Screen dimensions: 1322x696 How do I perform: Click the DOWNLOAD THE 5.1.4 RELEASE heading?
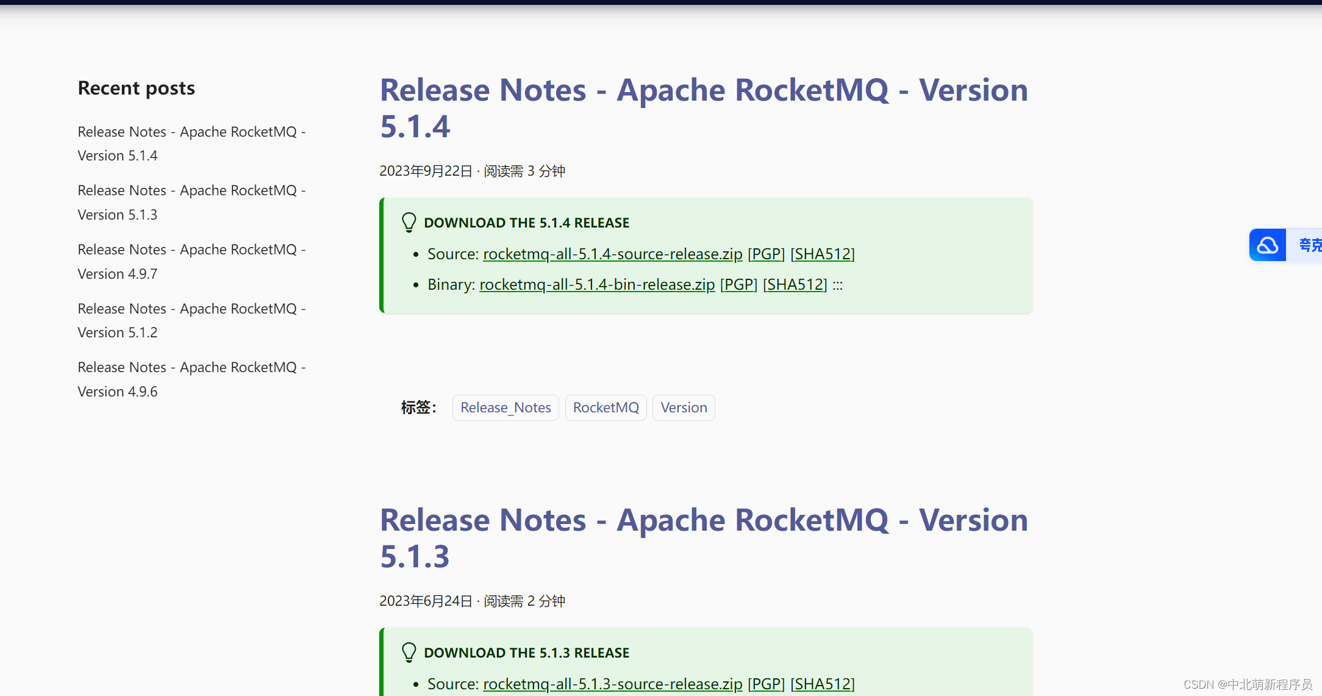click(x=526, y=223)
